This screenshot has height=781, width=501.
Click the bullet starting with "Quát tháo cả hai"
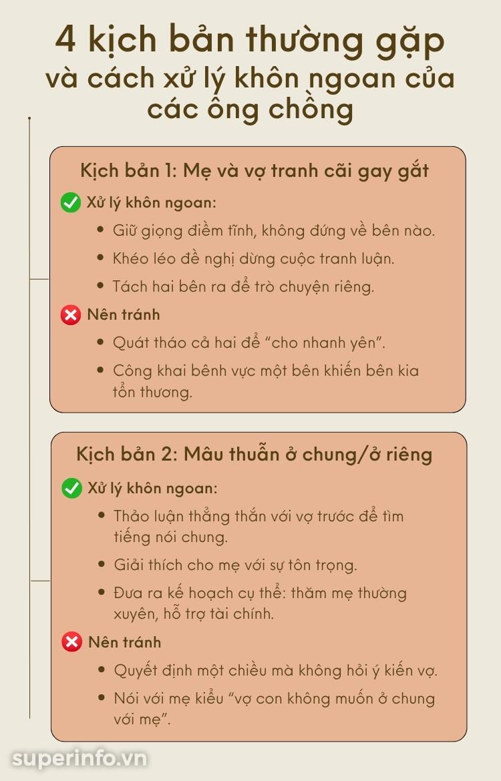point(249,342)
